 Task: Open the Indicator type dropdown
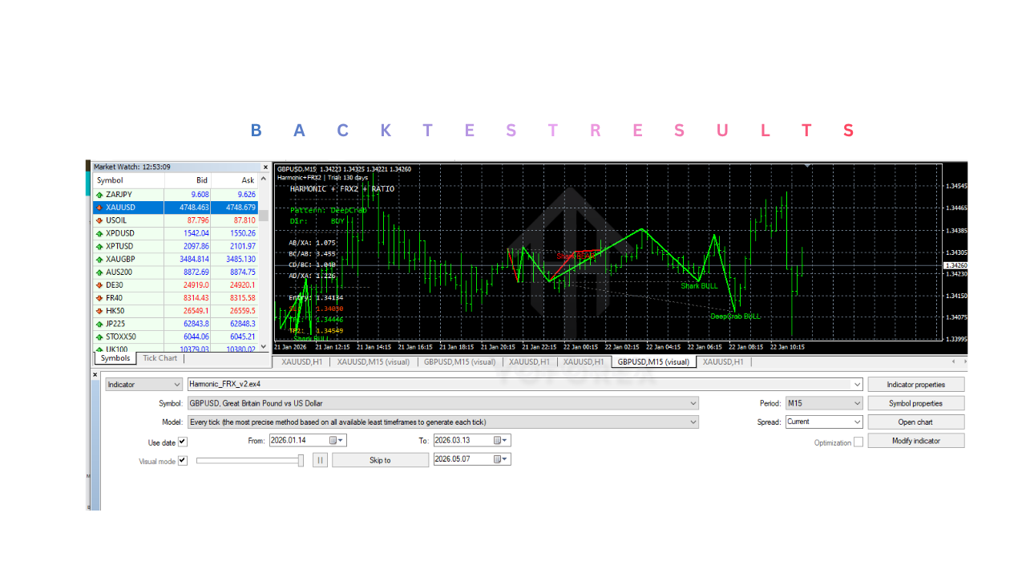click(143, 385)
